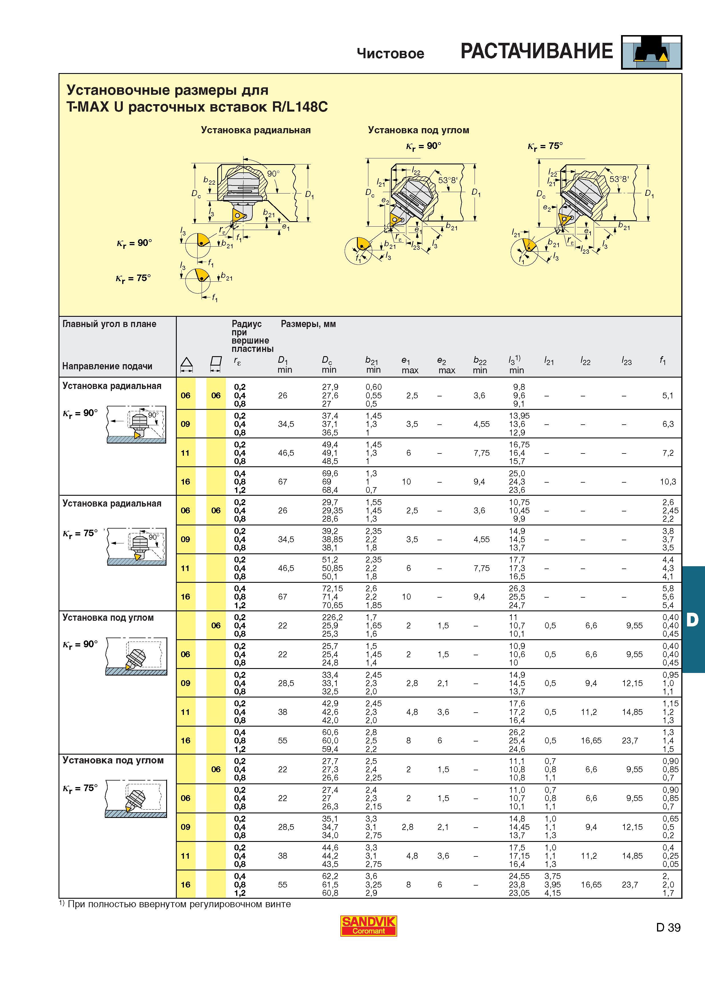Click the small feed diagram in angled κr = 90° table section
The image size is (705, 1002).
click(x=136, y=656)
